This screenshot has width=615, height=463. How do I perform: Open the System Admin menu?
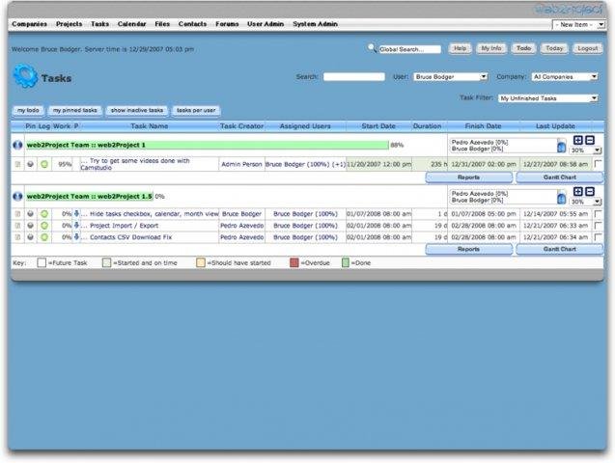[x=315, y=24]
